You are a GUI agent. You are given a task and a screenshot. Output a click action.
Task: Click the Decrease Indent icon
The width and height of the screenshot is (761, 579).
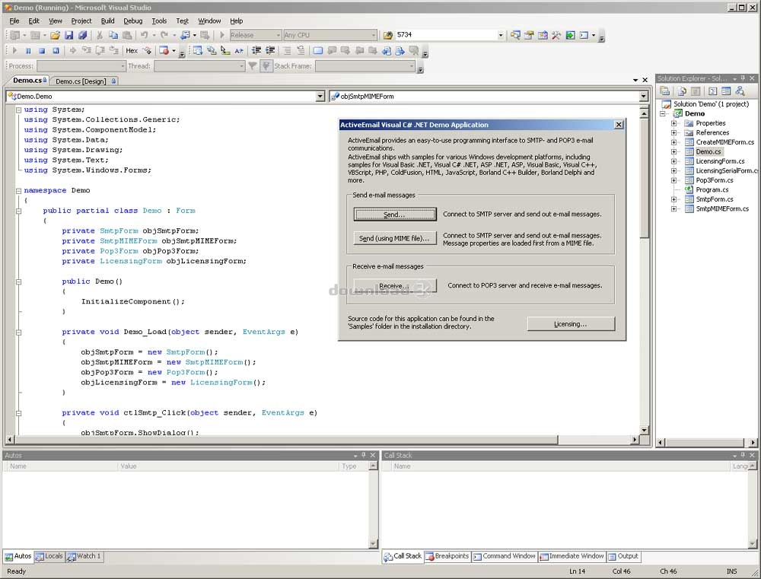coord(256,50)
